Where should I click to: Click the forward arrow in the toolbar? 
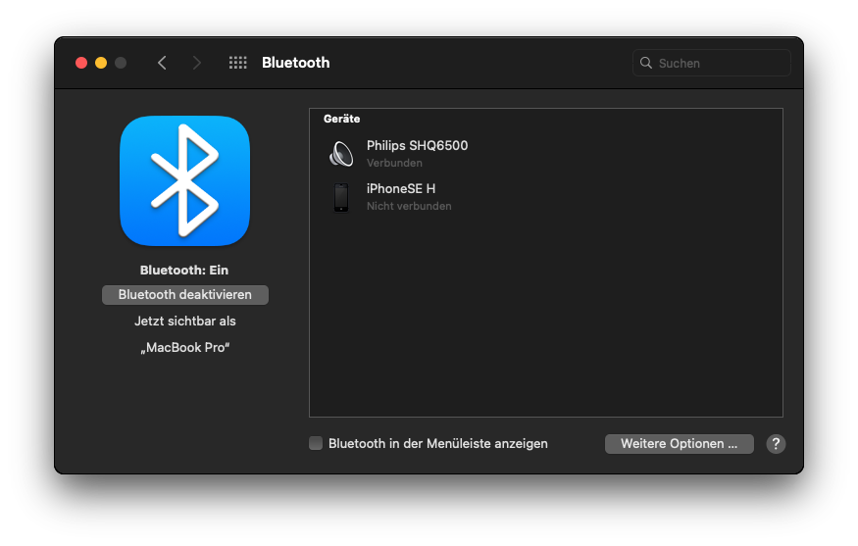pos(197,63)
